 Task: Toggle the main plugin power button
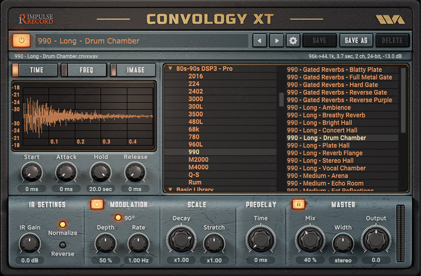21,41
